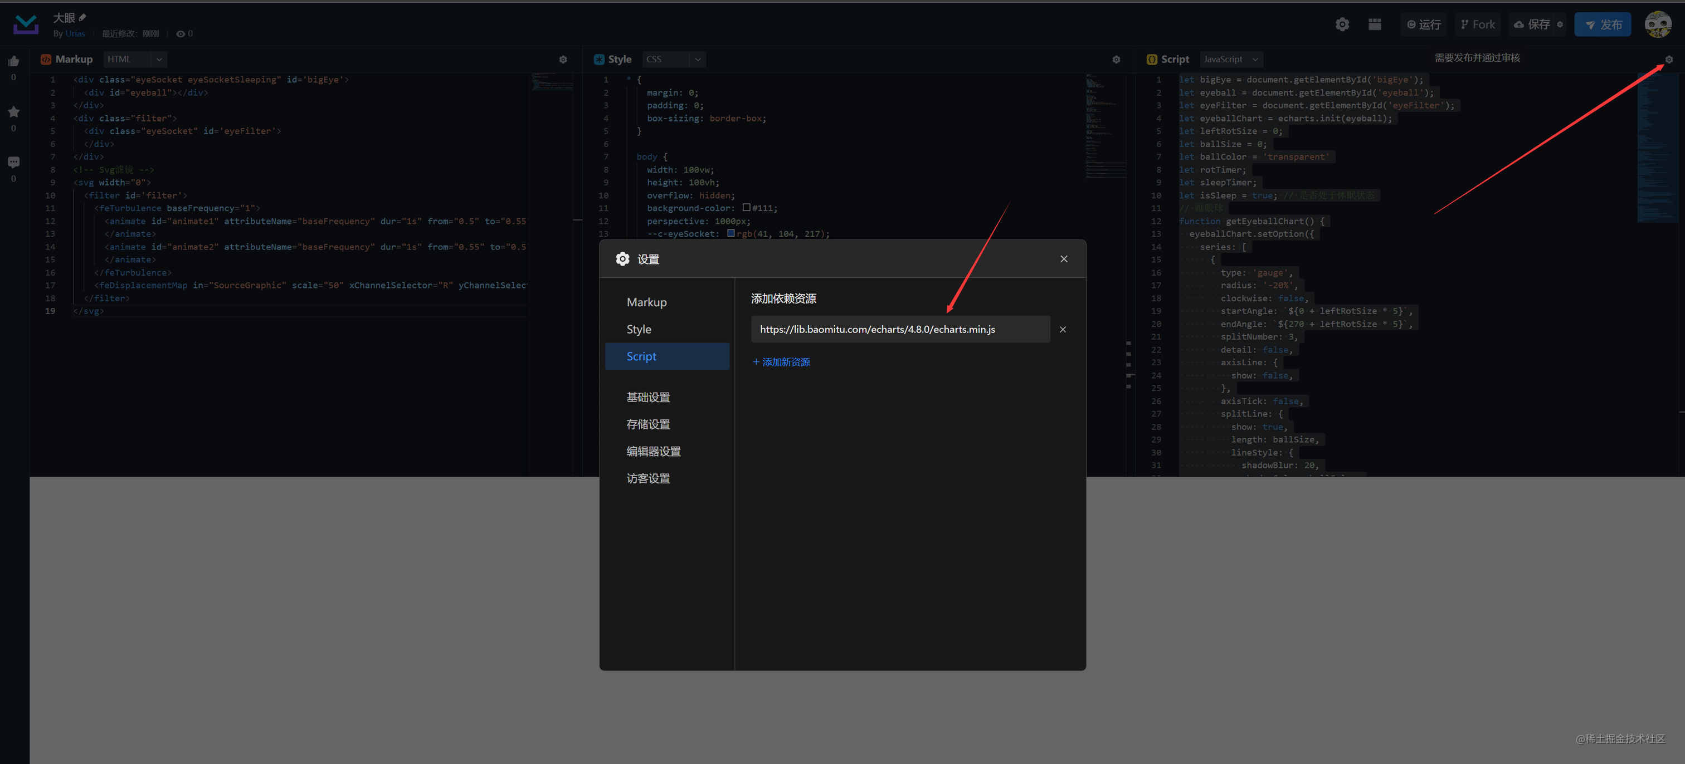
Task: Click Style editor minimap
Action: [x=1106, y=125]
